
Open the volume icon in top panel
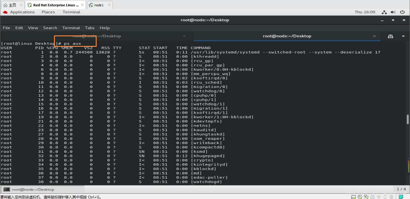pos(393,12)
